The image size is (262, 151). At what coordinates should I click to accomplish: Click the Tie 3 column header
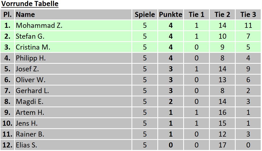(x=248, y=15)
